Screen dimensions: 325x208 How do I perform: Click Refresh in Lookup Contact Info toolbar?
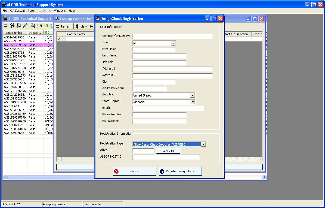point(64,26)
